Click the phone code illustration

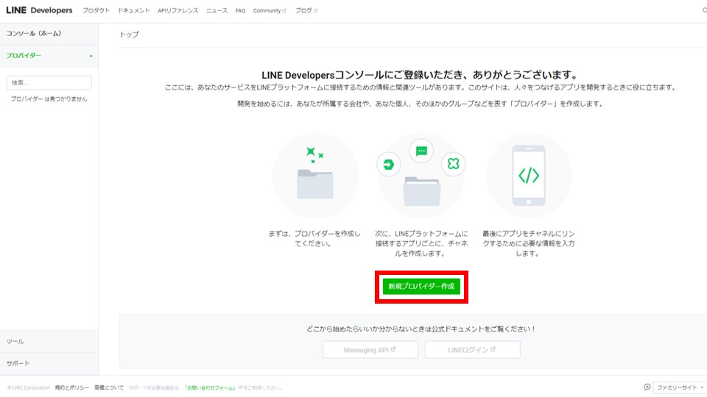click(529, 176)
